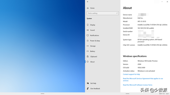
Task: Click the magnifier icon in the search box
Action: pyautogui.click(x=117, y=13)
